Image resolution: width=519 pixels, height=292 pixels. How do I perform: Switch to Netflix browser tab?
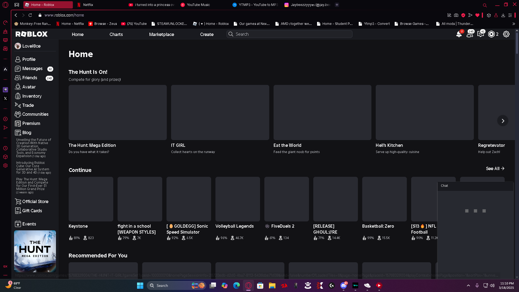[x=99, y=5]
